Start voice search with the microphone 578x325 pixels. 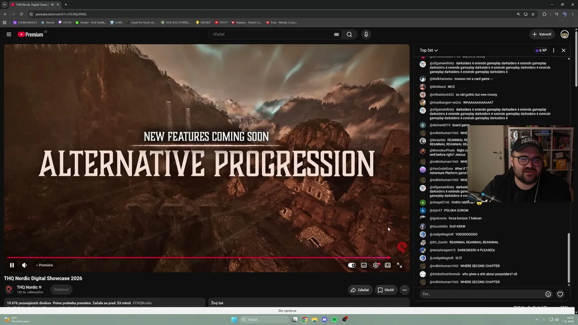point(366,34)
